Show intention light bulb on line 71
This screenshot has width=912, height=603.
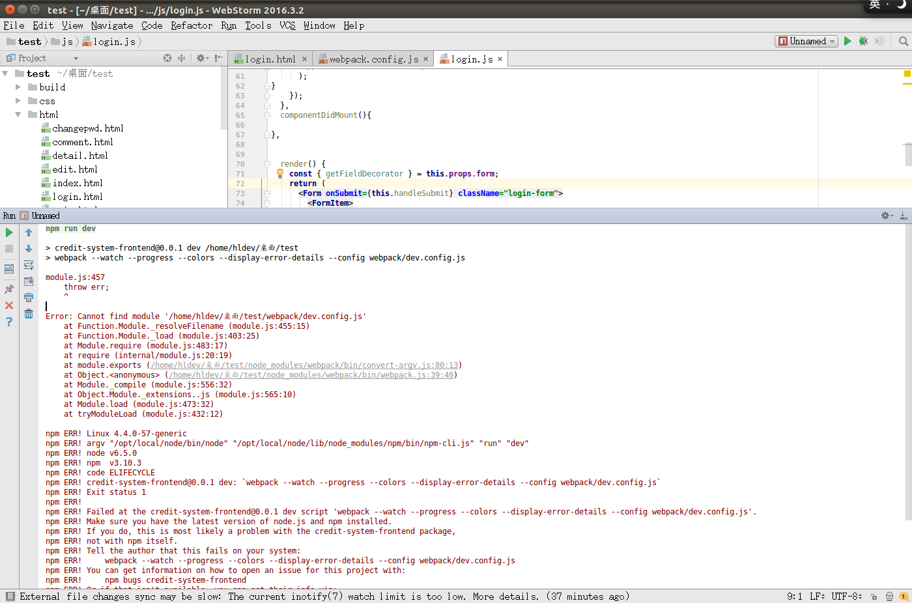[x=280, y=174]
